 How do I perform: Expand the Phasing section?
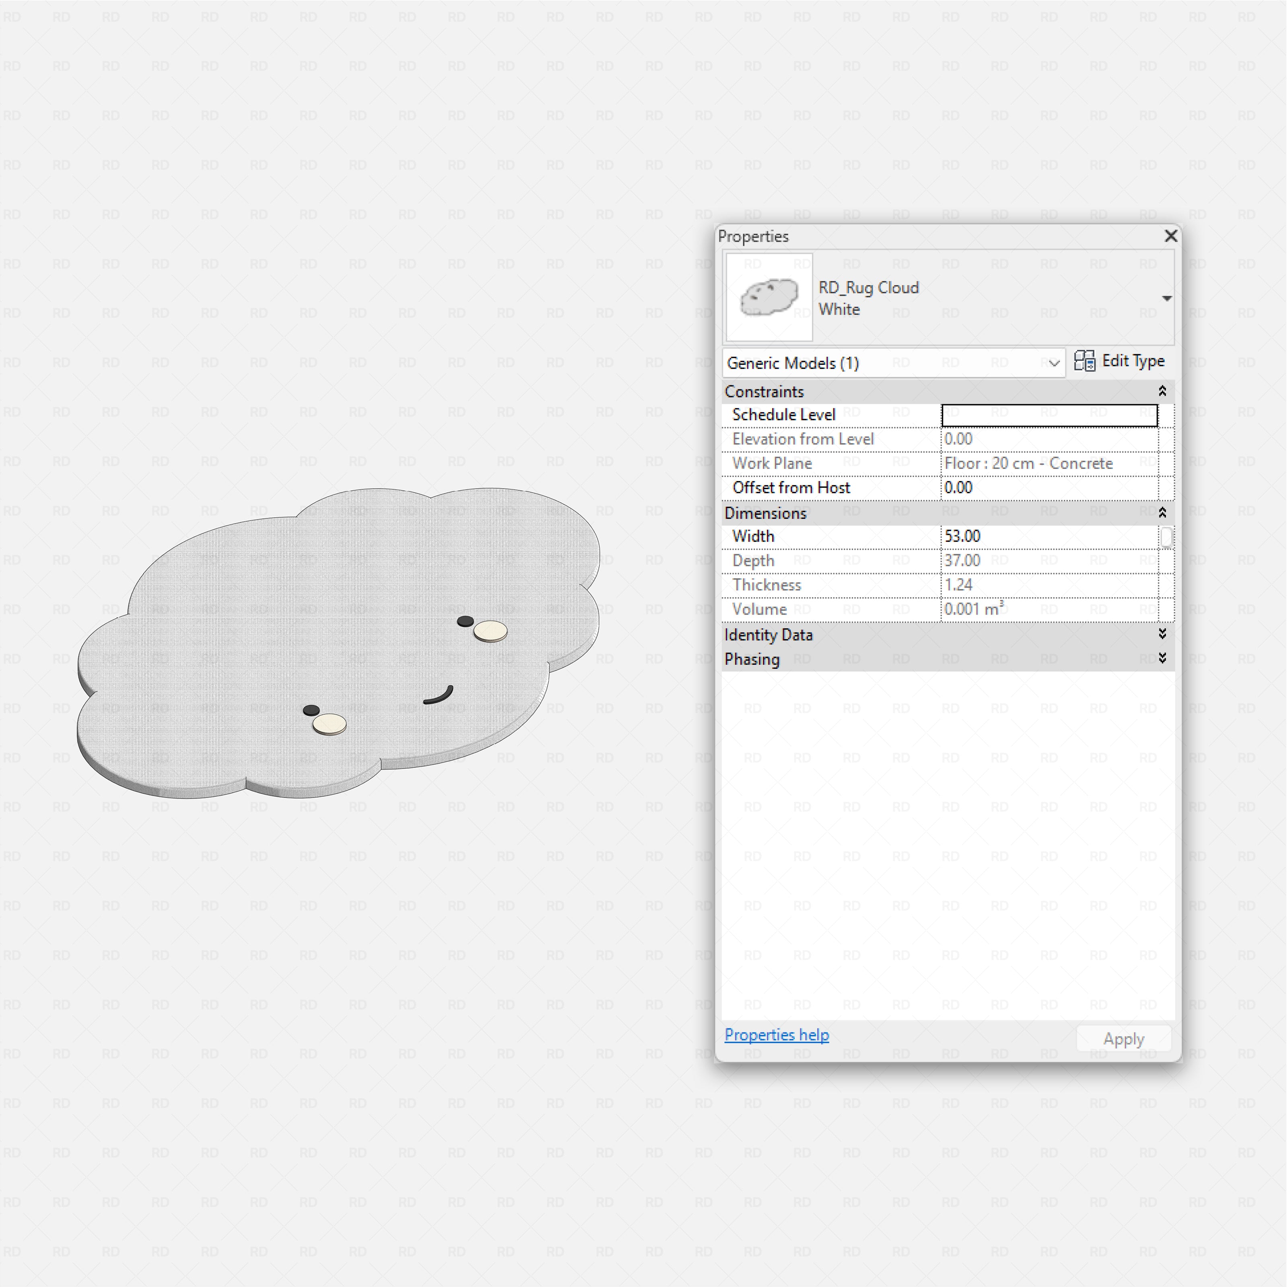[x=1162, y=659]
